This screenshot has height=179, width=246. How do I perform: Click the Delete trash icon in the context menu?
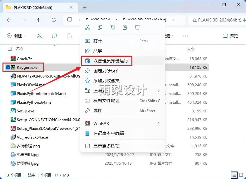[x=137, y=27]
